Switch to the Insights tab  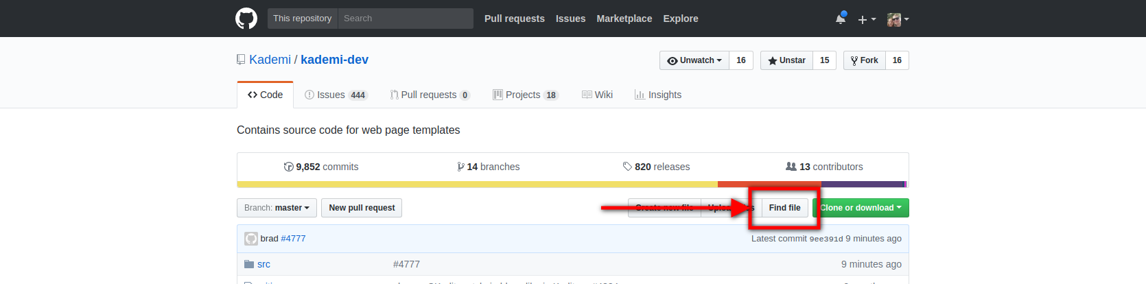click(x=658, y=95)
